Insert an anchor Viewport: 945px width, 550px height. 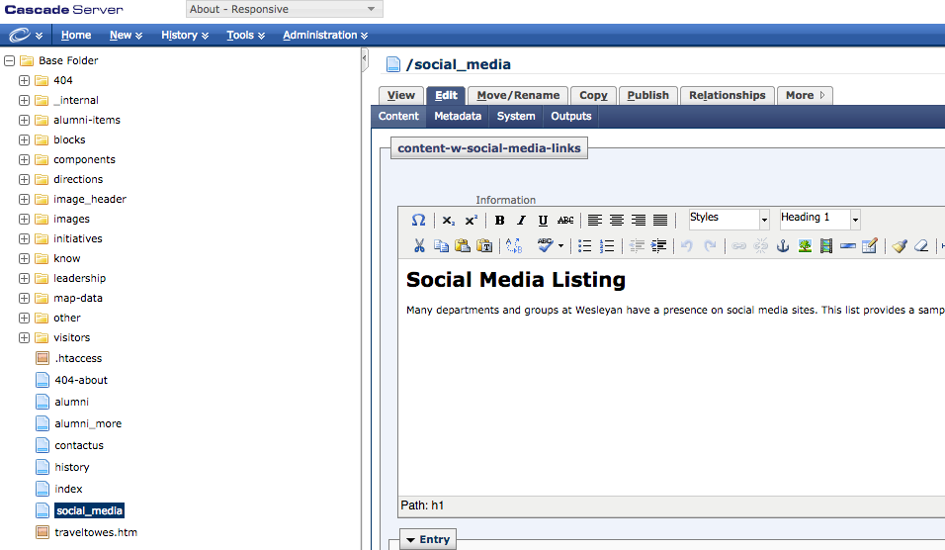[x=783, y=245]
